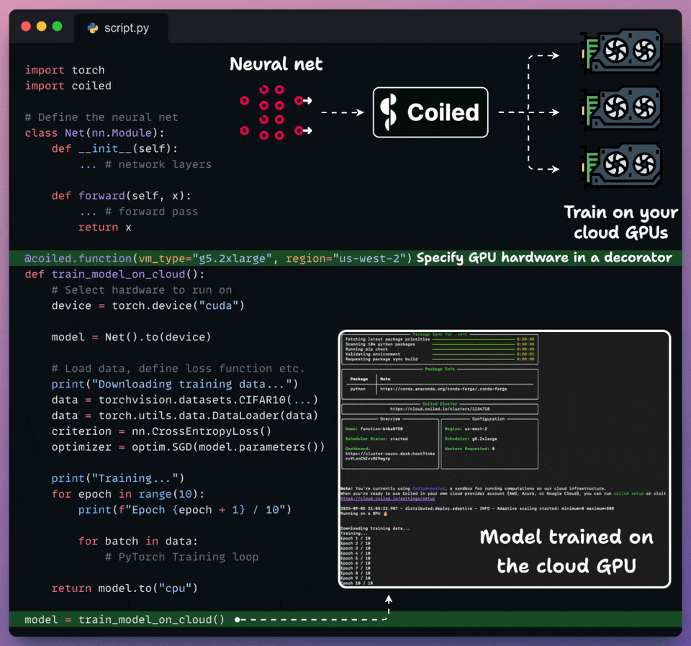Click the yellow minimize window button
The height and width of the screenshot is (646, 691).
click(x=42, y=27)
